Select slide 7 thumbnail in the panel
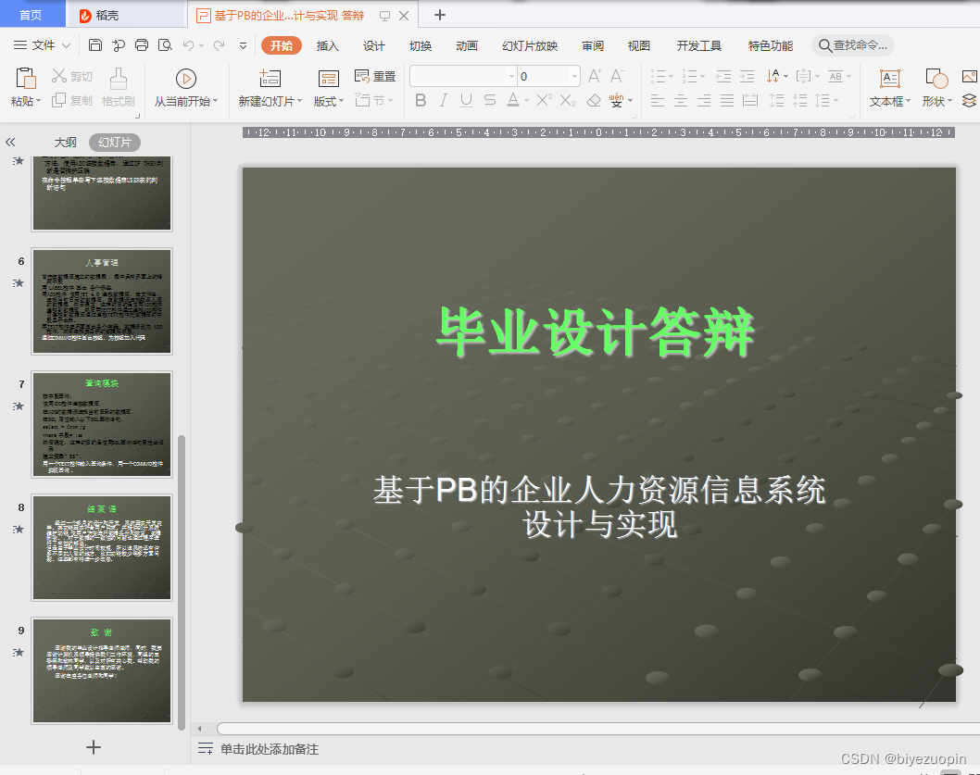The image size is (980, 775). [x=102, y=423]
